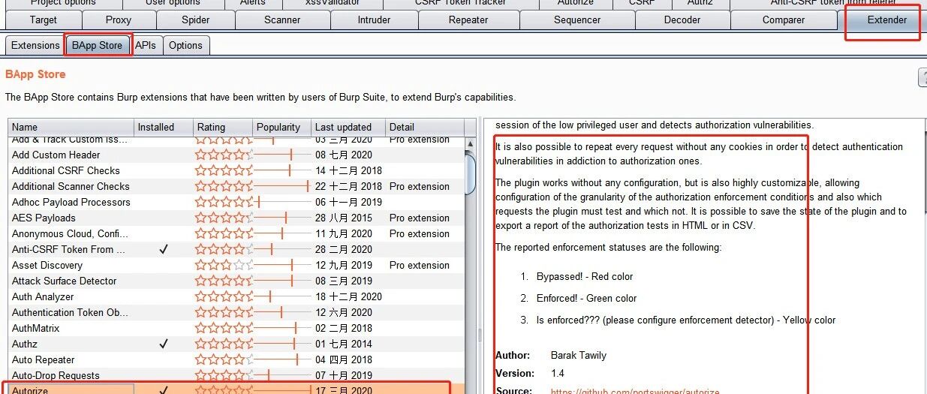Open the Spider tab
This screenshot has height=394, width=927.
click(196, 20)
